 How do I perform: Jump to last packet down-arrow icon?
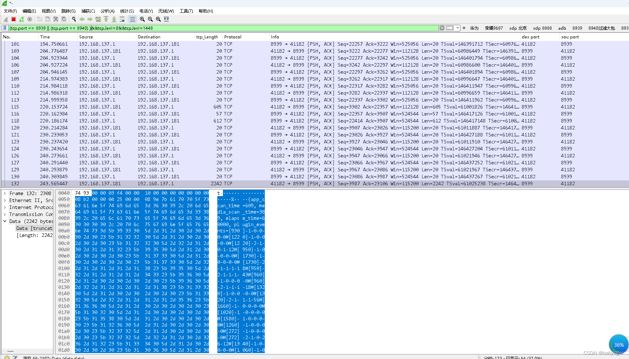tap(114, 19)
